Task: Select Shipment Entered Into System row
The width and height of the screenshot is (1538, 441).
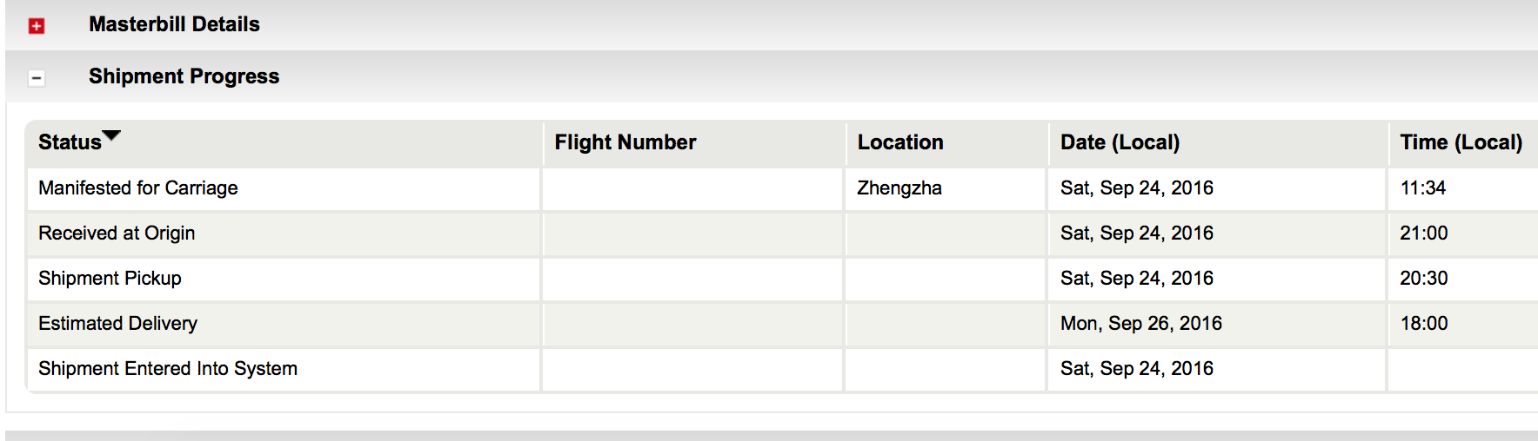Action: (782, 369)
